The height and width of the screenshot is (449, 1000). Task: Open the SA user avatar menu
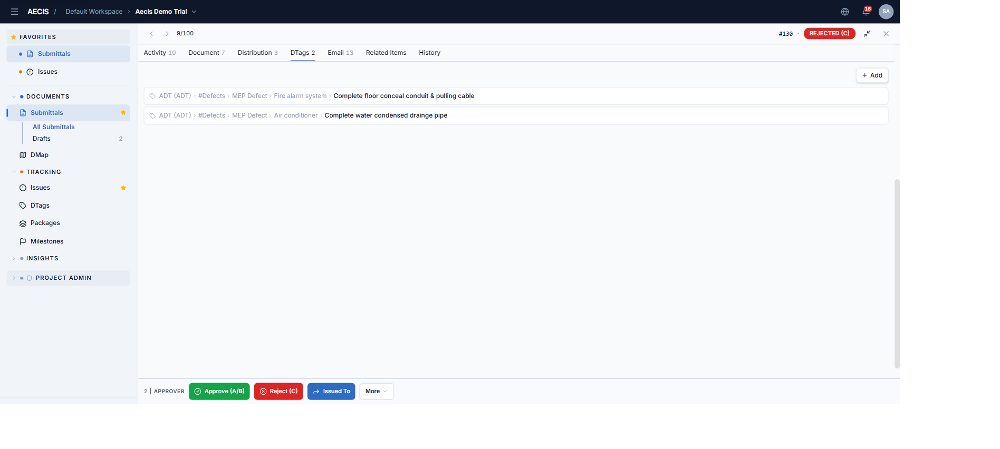coord(886,12)
